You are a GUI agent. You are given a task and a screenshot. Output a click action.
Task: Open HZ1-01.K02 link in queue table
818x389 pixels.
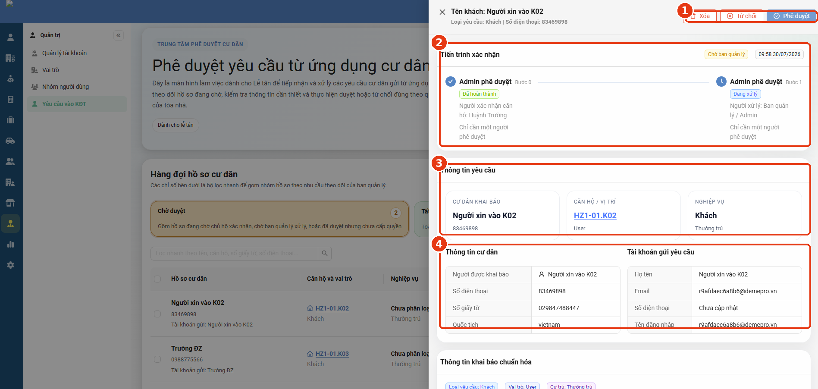(332, 308)
